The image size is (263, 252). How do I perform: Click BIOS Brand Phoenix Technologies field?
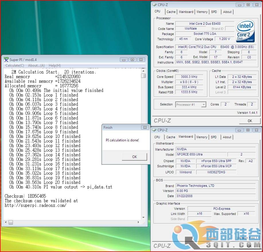tap(216, 186)
